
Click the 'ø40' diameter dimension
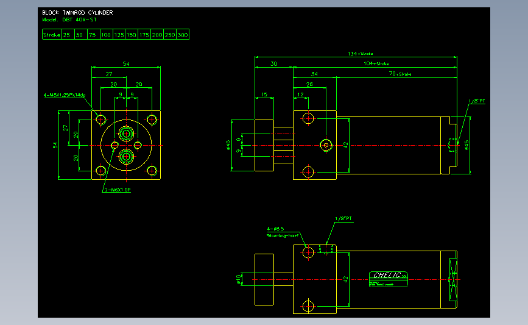click(x=228, y=145)
